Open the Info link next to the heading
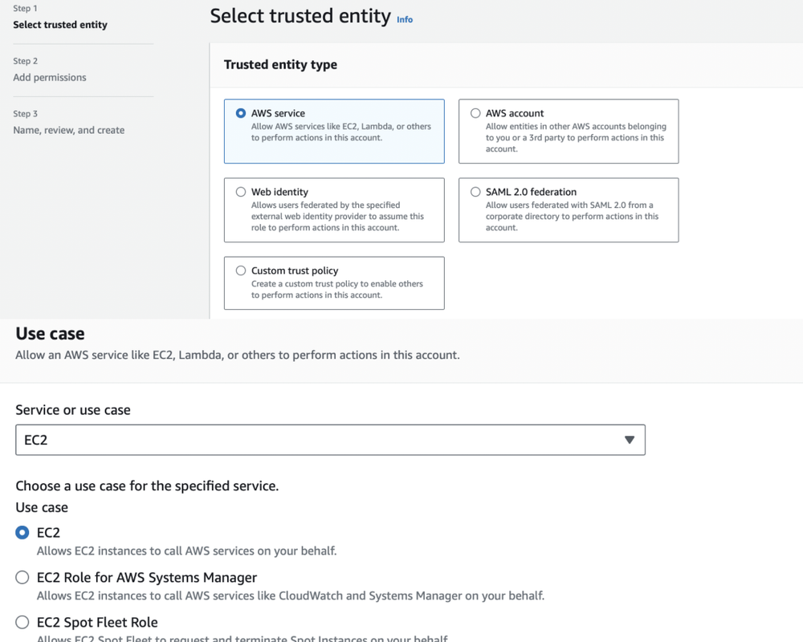803x642 pixels. pos(405,19)
